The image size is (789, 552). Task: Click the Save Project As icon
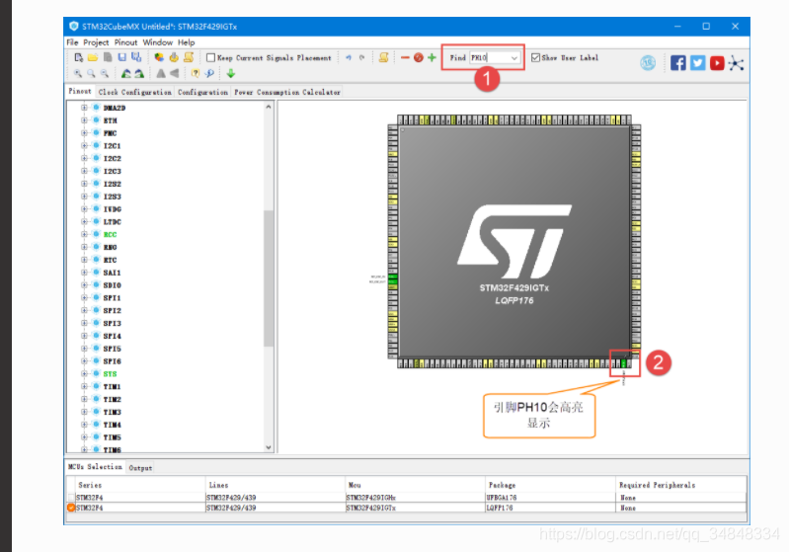[136, 57]
